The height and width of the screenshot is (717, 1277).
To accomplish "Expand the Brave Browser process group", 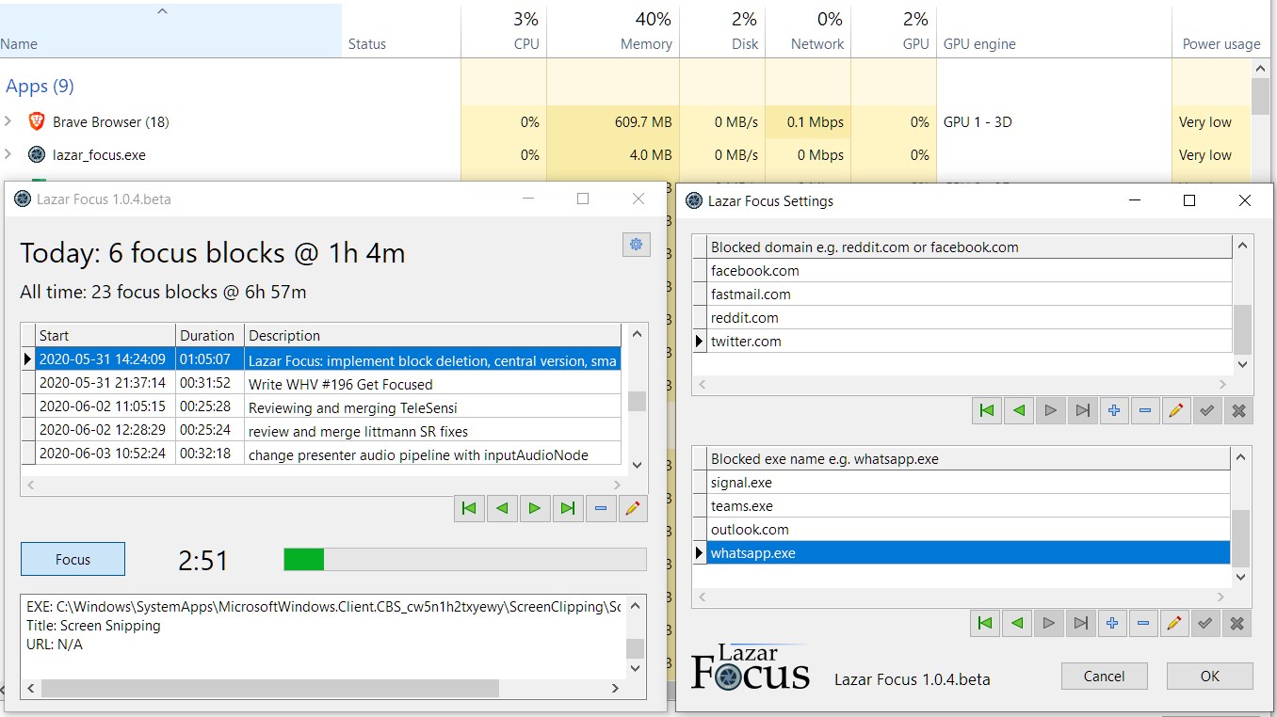I will [8, 121].
